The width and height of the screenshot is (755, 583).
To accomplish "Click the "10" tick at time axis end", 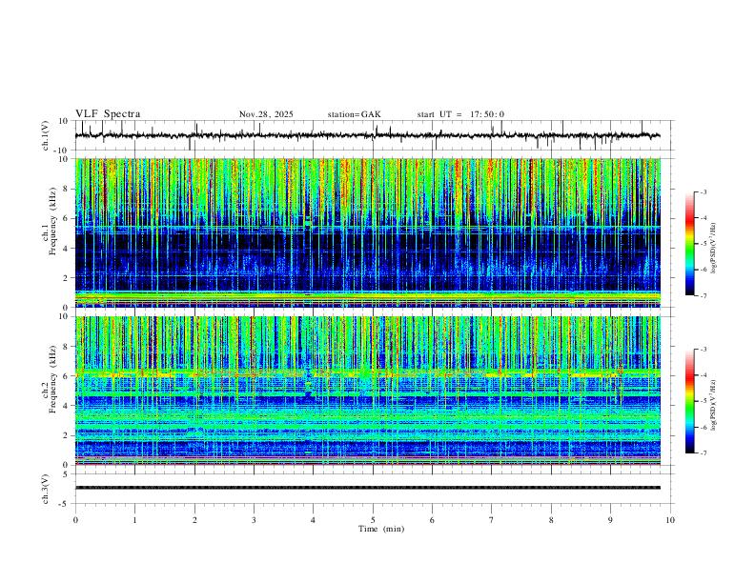I will point(670,520).
